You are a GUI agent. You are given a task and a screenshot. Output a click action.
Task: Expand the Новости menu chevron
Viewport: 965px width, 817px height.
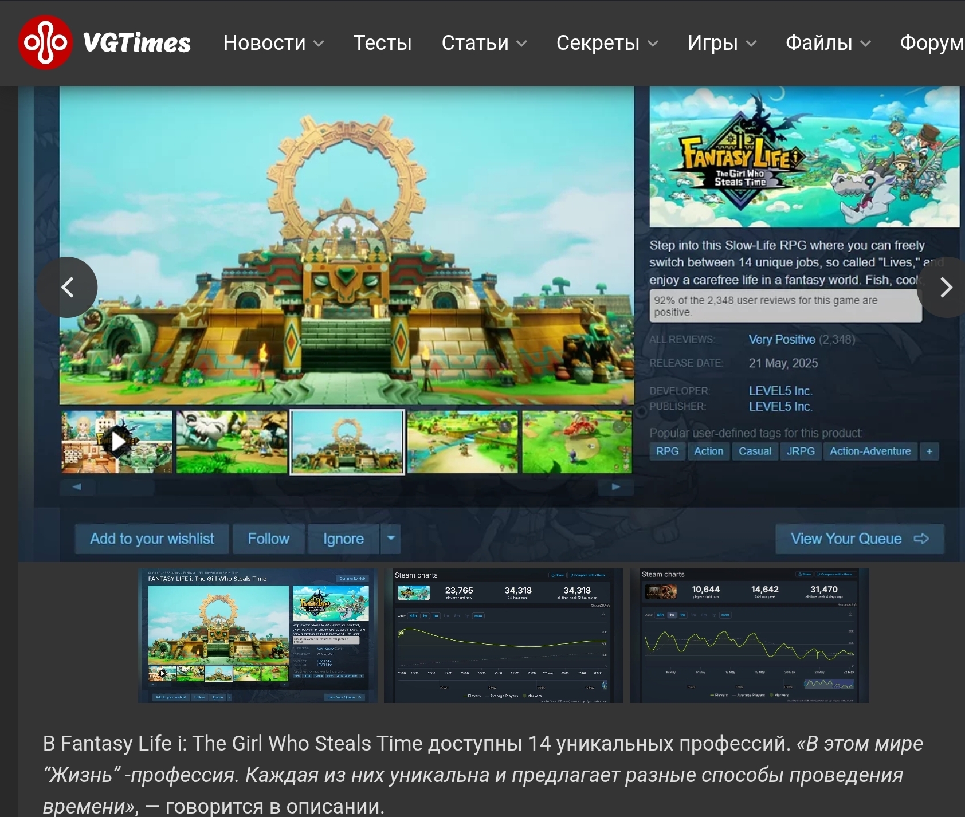click(319, 44)
